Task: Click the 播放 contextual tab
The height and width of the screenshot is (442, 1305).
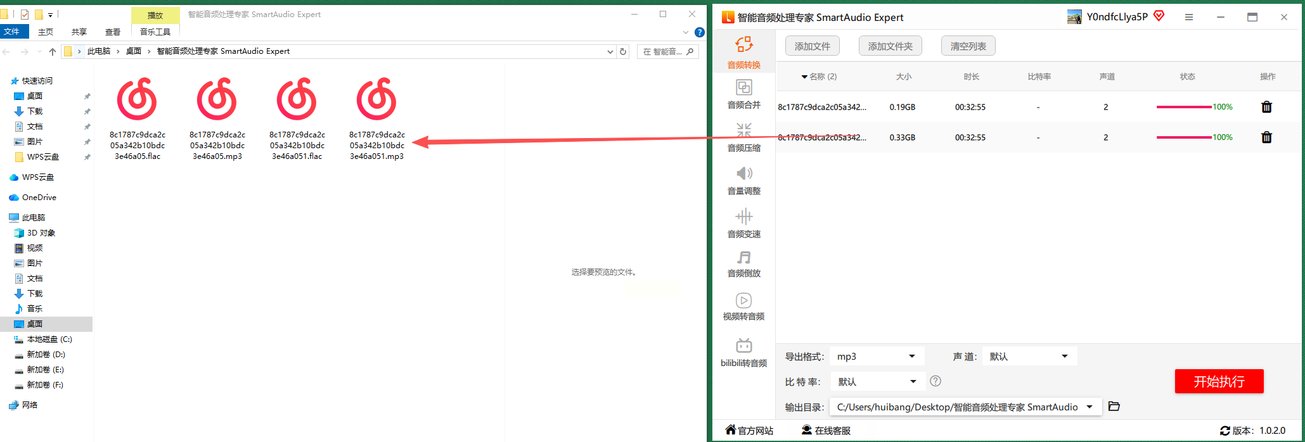Action: tap(155, 15)
